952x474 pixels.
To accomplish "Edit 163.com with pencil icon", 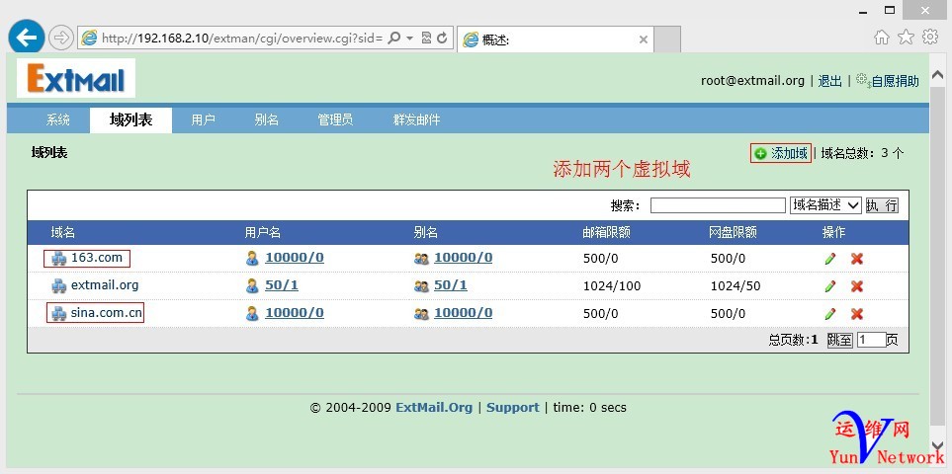I will 830,259.
